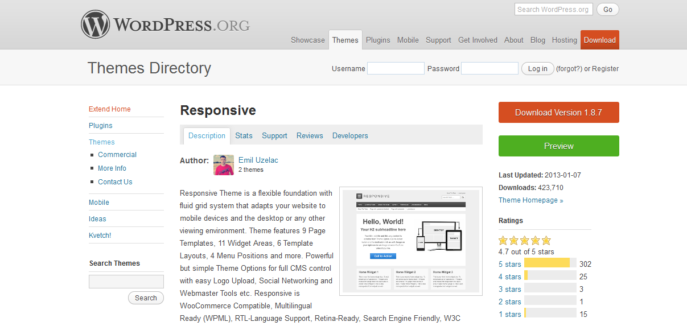Open the More Info sidebar link
Image resolution: width=687 pixels, height=326 pixels.
[x=112, y=168]
